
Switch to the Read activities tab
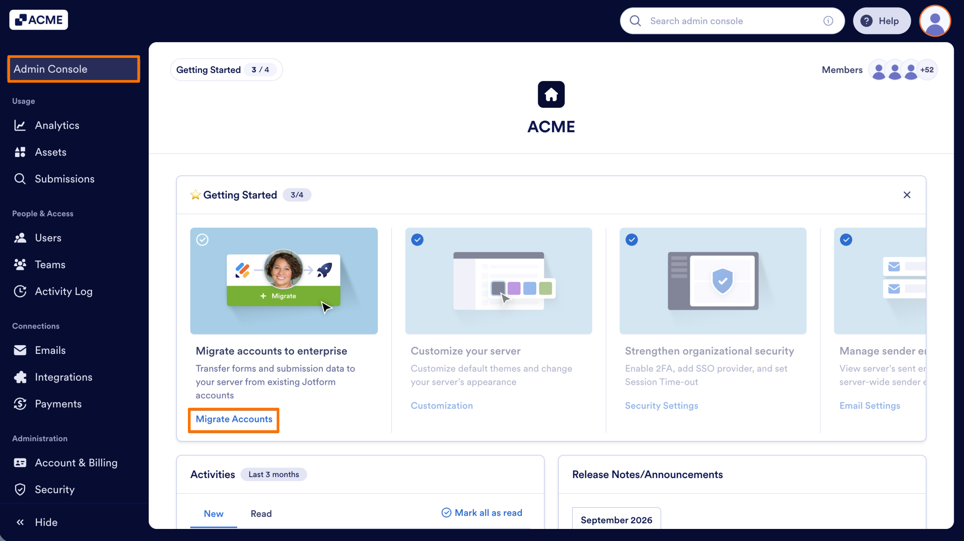tap(261, 514)
